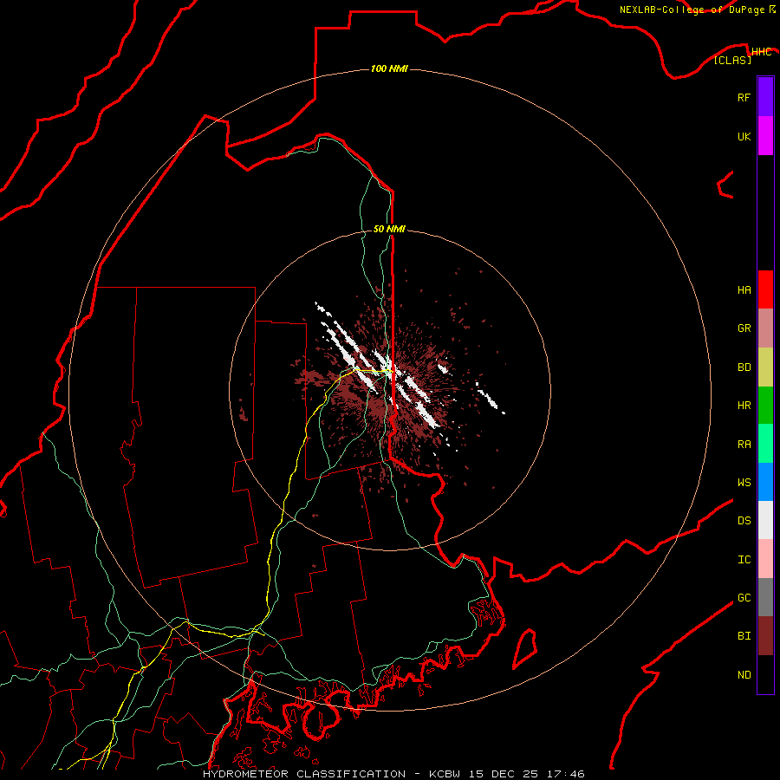
Task: Click the HA legend label
Action: pyautogui.click(x=744, y=290)
